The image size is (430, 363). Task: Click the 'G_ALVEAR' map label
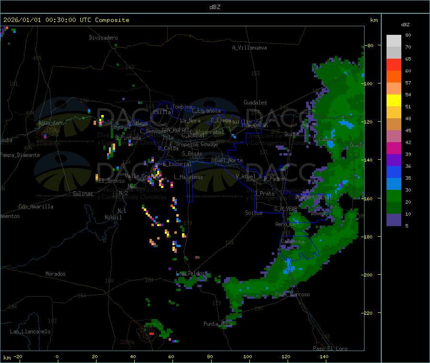[x=286, y=209]
